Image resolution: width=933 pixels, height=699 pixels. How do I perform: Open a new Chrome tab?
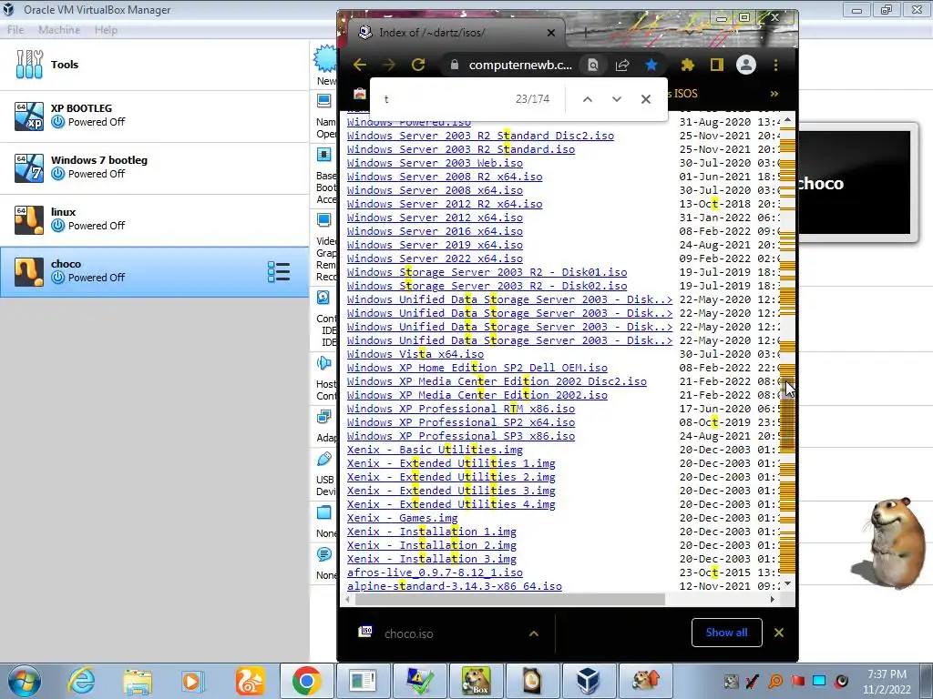coord(586,33)
